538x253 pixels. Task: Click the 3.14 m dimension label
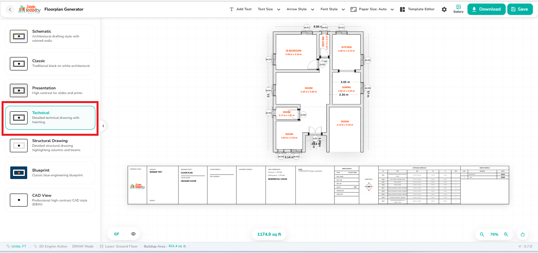point(289,157)
